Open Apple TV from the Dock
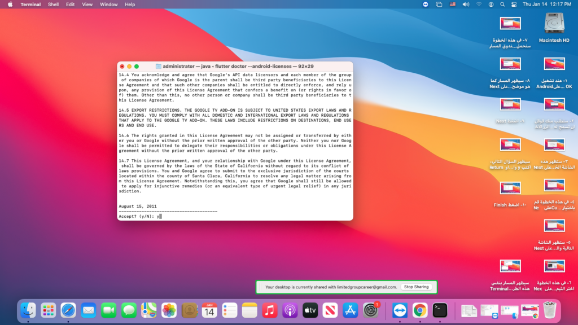578x325 pixels. 310,310
